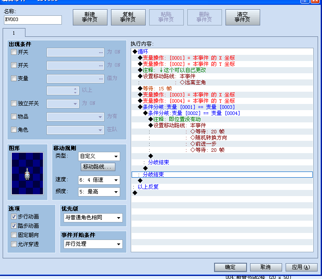The height and width of the screenshot is (279, 322).
Task: Click the 移动路线... button
Action: coord(98,167)
